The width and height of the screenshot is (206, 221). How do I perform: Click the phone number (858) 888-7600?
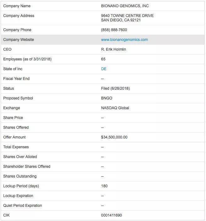[114, 30]
